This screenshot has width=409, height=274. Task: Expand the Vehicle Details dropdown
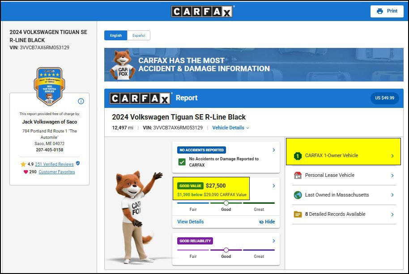230,128
